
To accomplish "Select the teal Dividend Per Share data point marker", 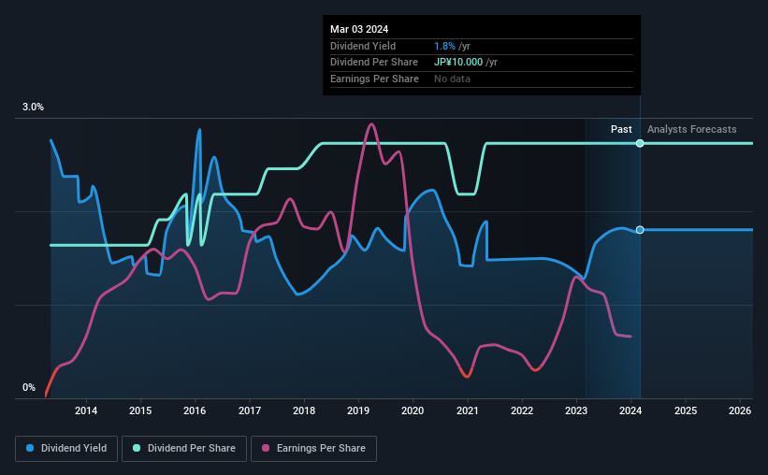I will pos(640,143).
